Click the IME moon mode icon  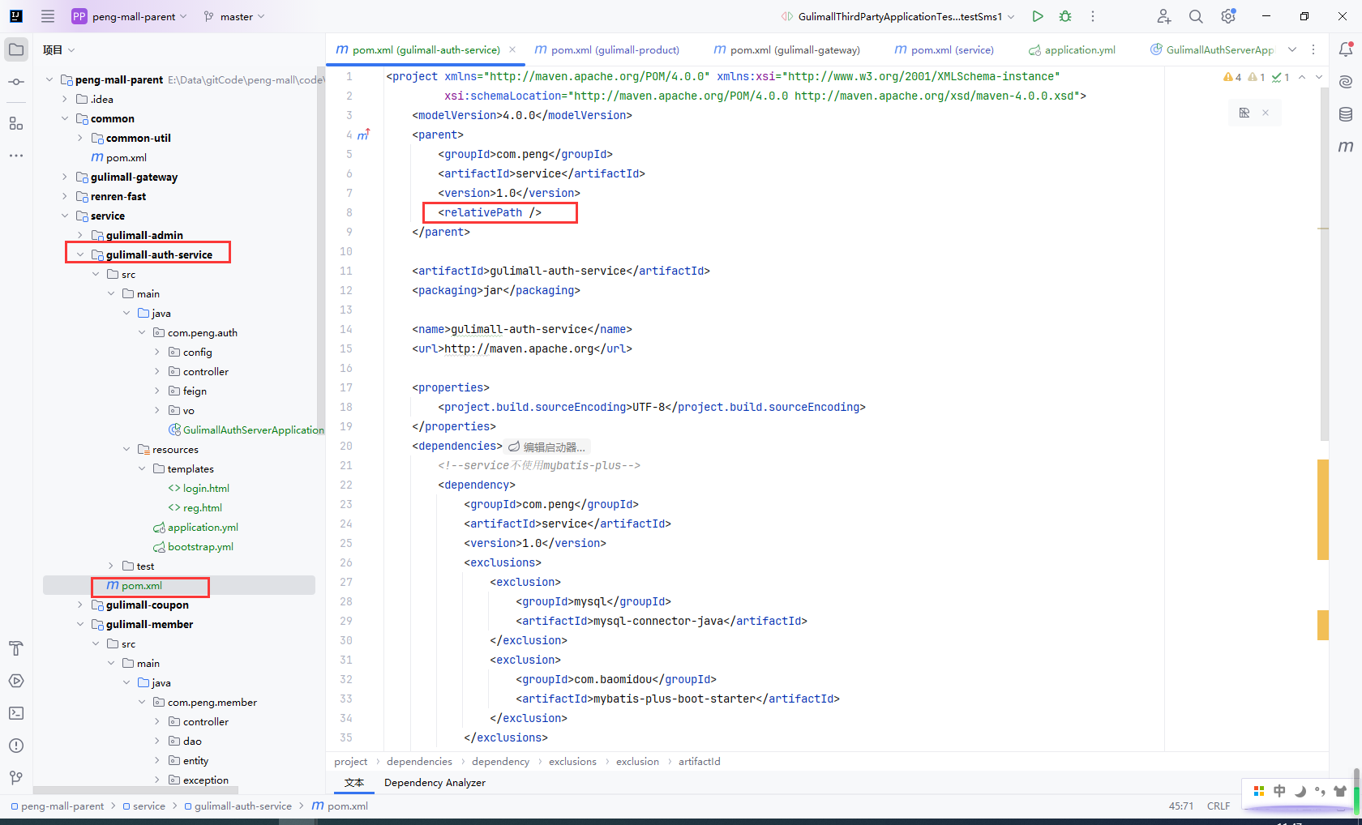1300,791
